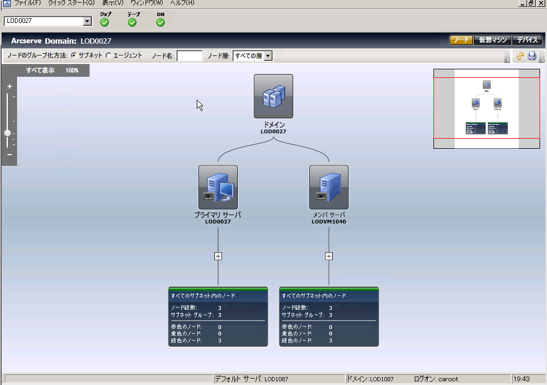Click the デフォルト サーバ: LOD1087 status entry

pos(252,379)
